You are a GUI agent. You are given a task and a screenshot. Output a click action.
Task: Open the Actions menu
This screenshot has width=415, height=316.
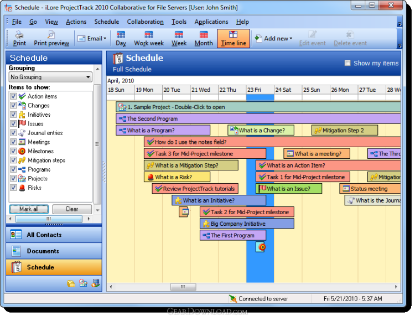[76, 22]
